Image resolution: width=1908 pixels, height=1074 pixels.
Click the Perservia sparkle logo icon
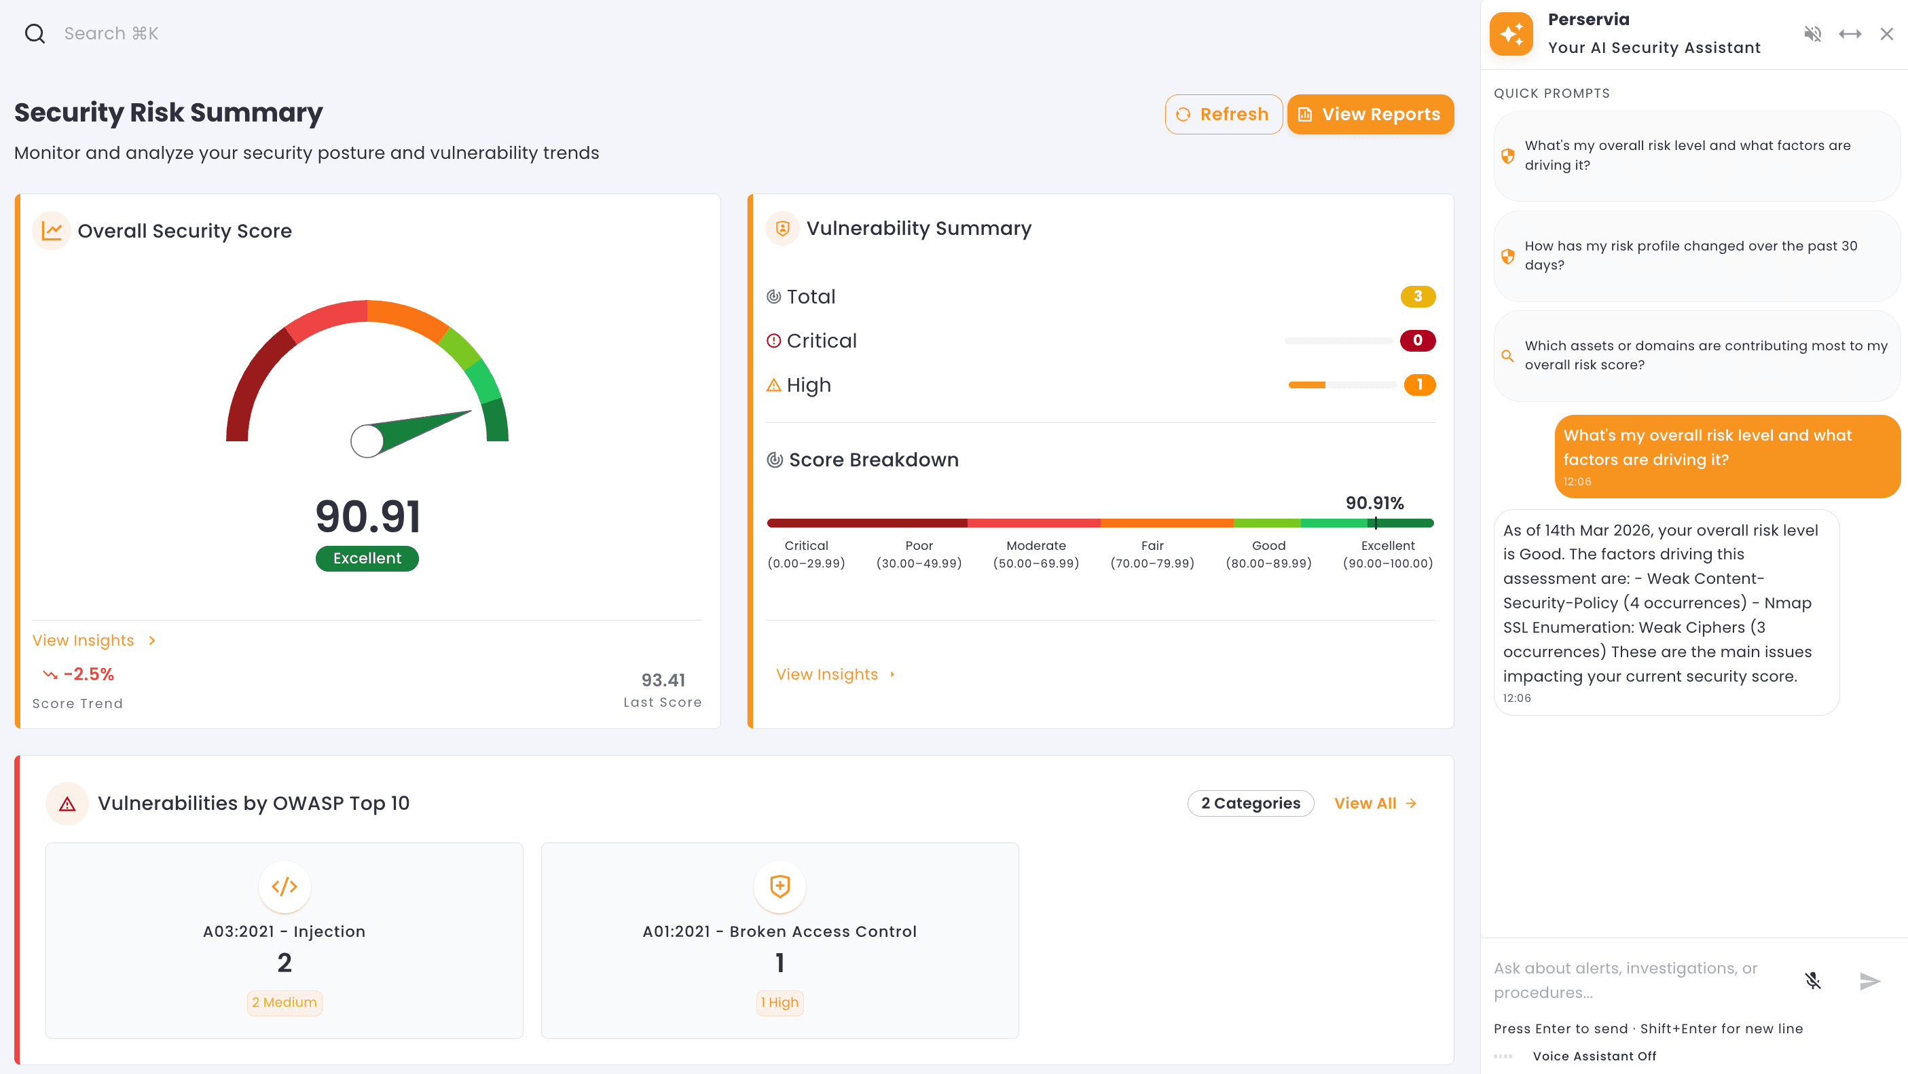[1511, 33]
